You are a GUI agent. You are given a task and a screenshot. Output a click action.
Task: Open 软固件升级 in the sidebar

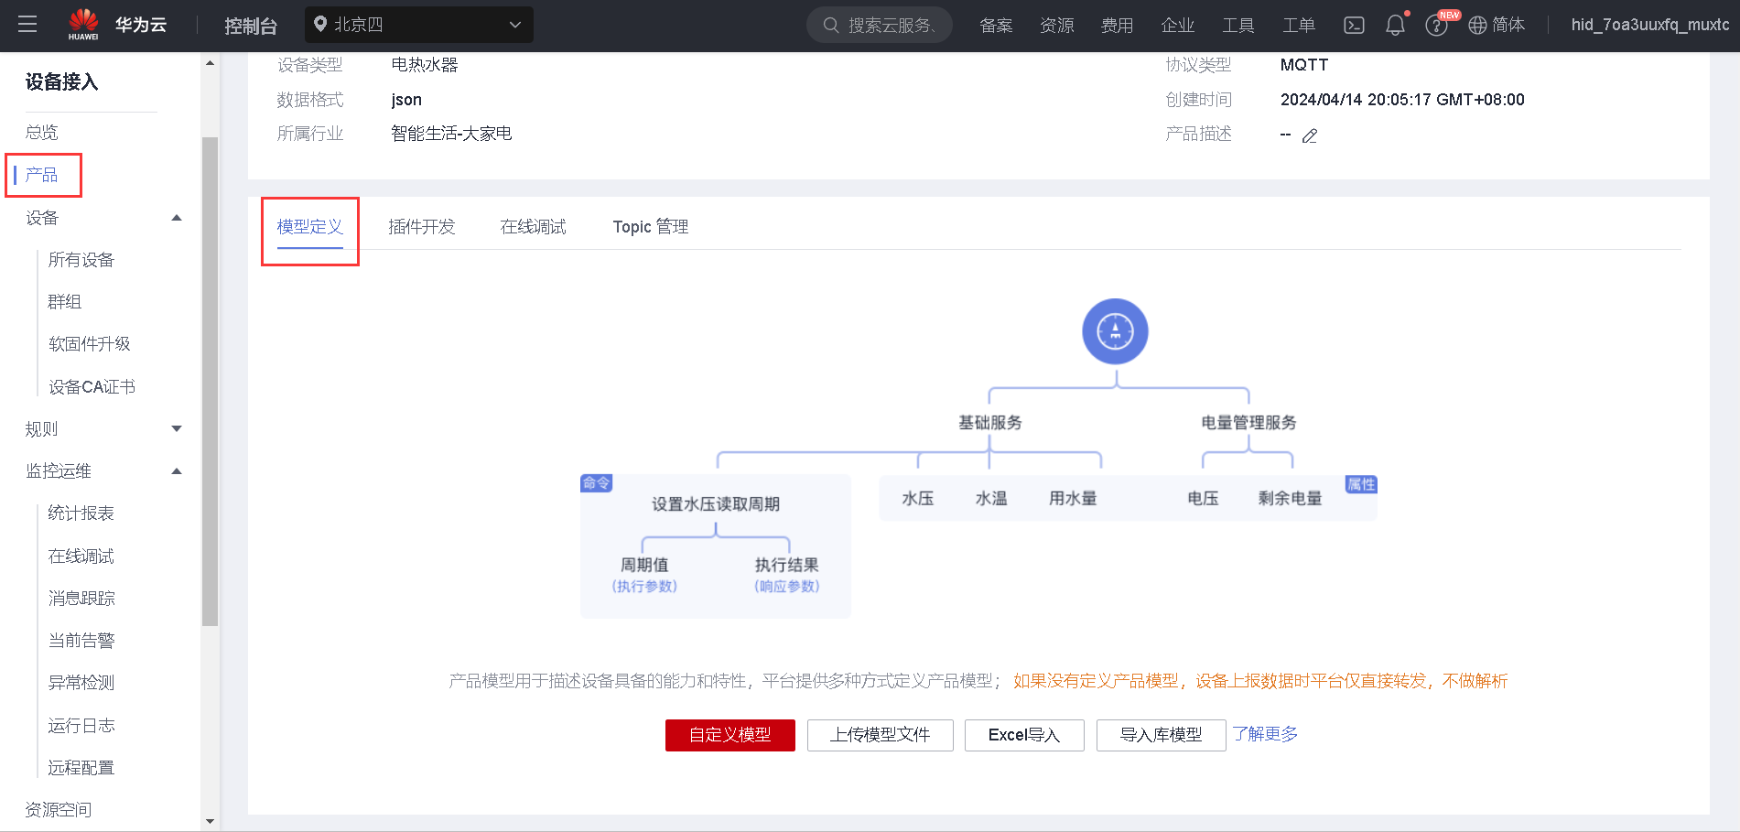coord(90,344)
